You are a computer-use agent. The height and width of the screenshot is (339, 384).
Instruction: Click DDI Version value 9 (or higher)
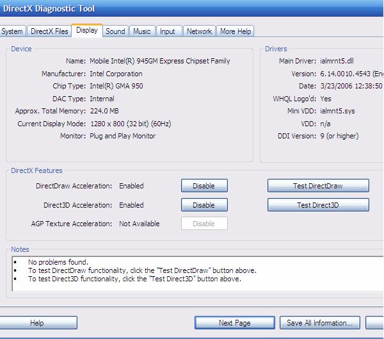(339, 136)
